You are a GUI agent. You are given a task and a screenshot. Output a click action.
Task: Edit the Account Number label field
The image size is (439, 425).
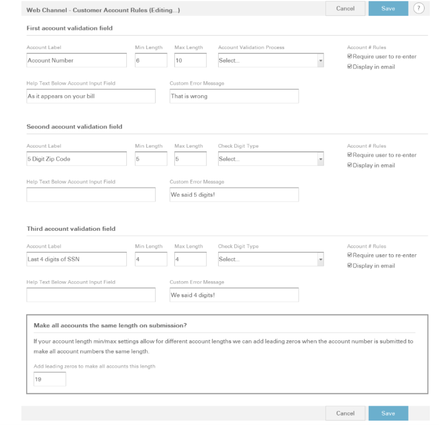(x=77, y=60)
